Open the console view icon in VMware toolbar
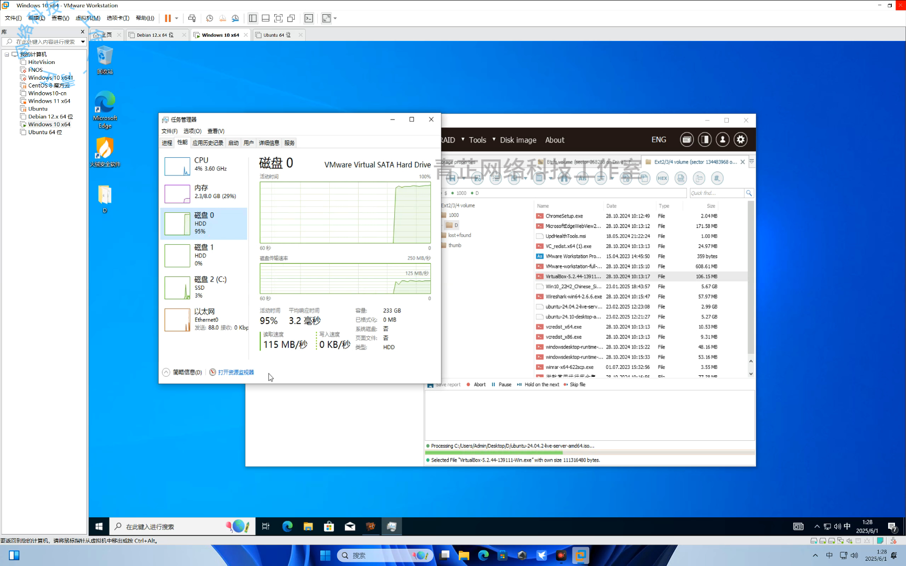The image size is (906, 566). 309,18
